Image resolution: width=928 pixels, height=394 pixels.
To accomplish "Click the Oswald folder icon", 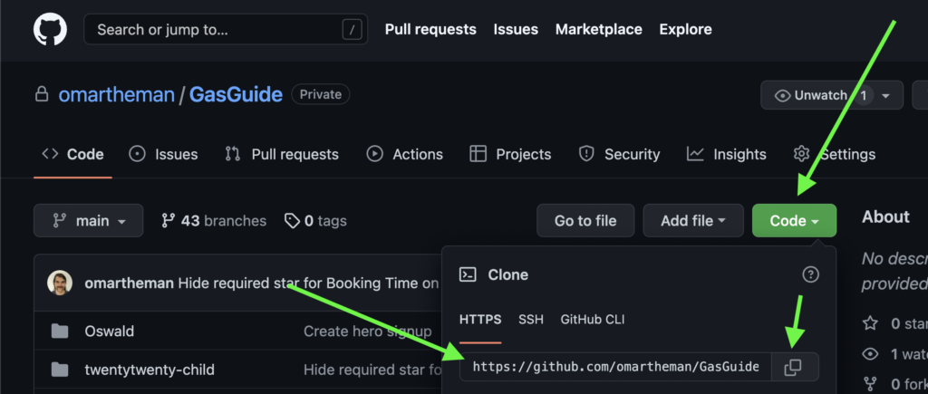I will 60,332.
